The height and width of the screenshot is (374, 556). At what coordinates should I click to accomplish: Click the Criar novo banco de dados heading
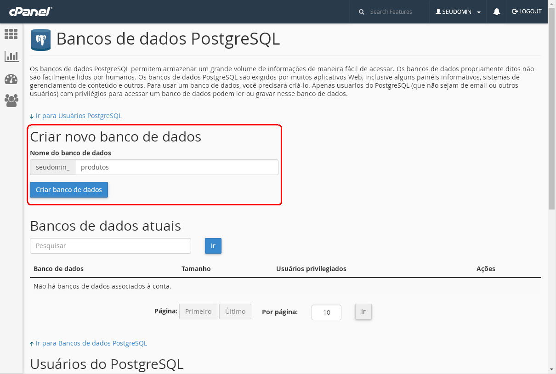point(115,136)
